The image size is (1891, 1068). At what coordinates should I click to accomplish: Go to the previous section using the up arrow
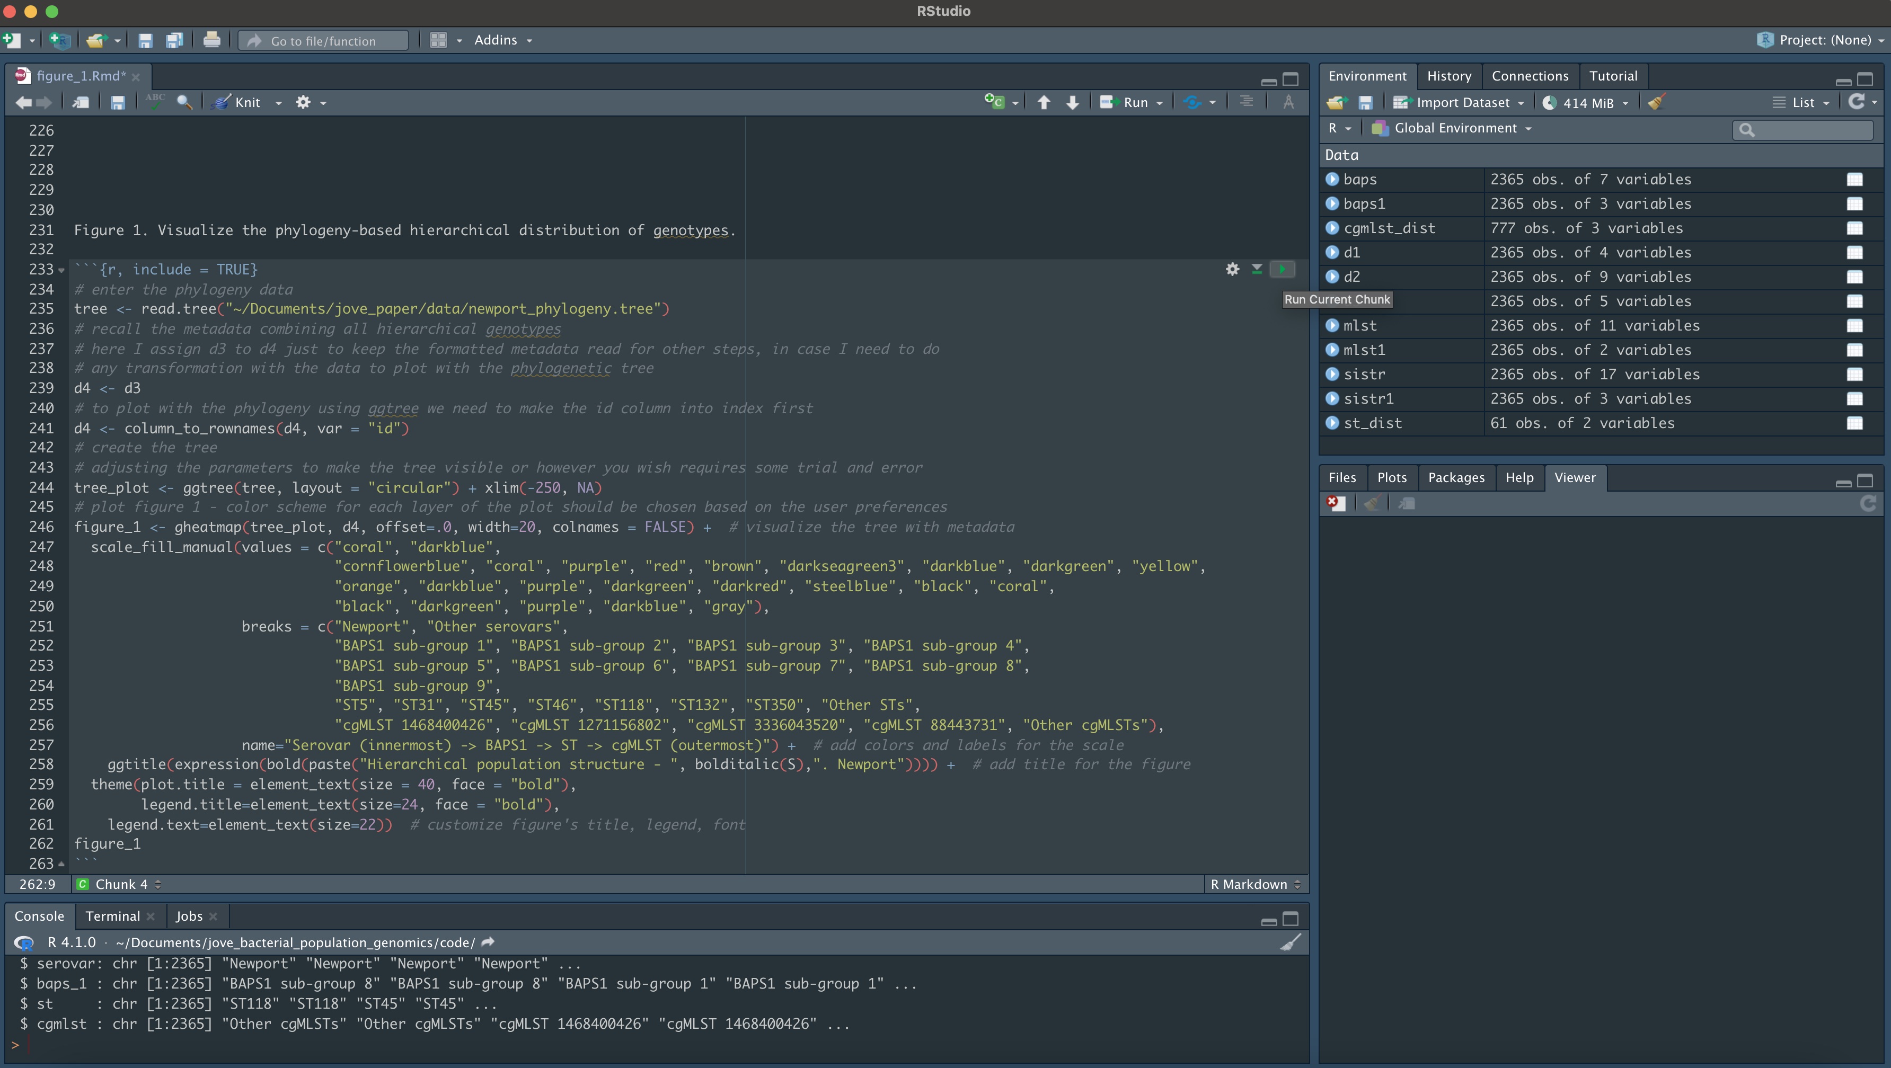(x=1044, y=103)
